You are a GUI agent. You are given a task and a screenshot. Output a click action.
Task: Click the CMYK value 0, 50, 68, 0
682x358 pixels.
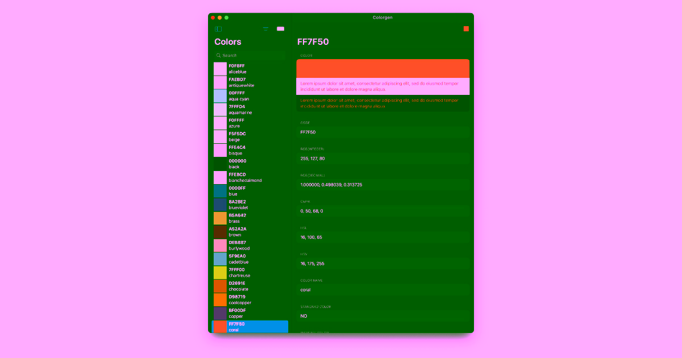coord(311,211)
